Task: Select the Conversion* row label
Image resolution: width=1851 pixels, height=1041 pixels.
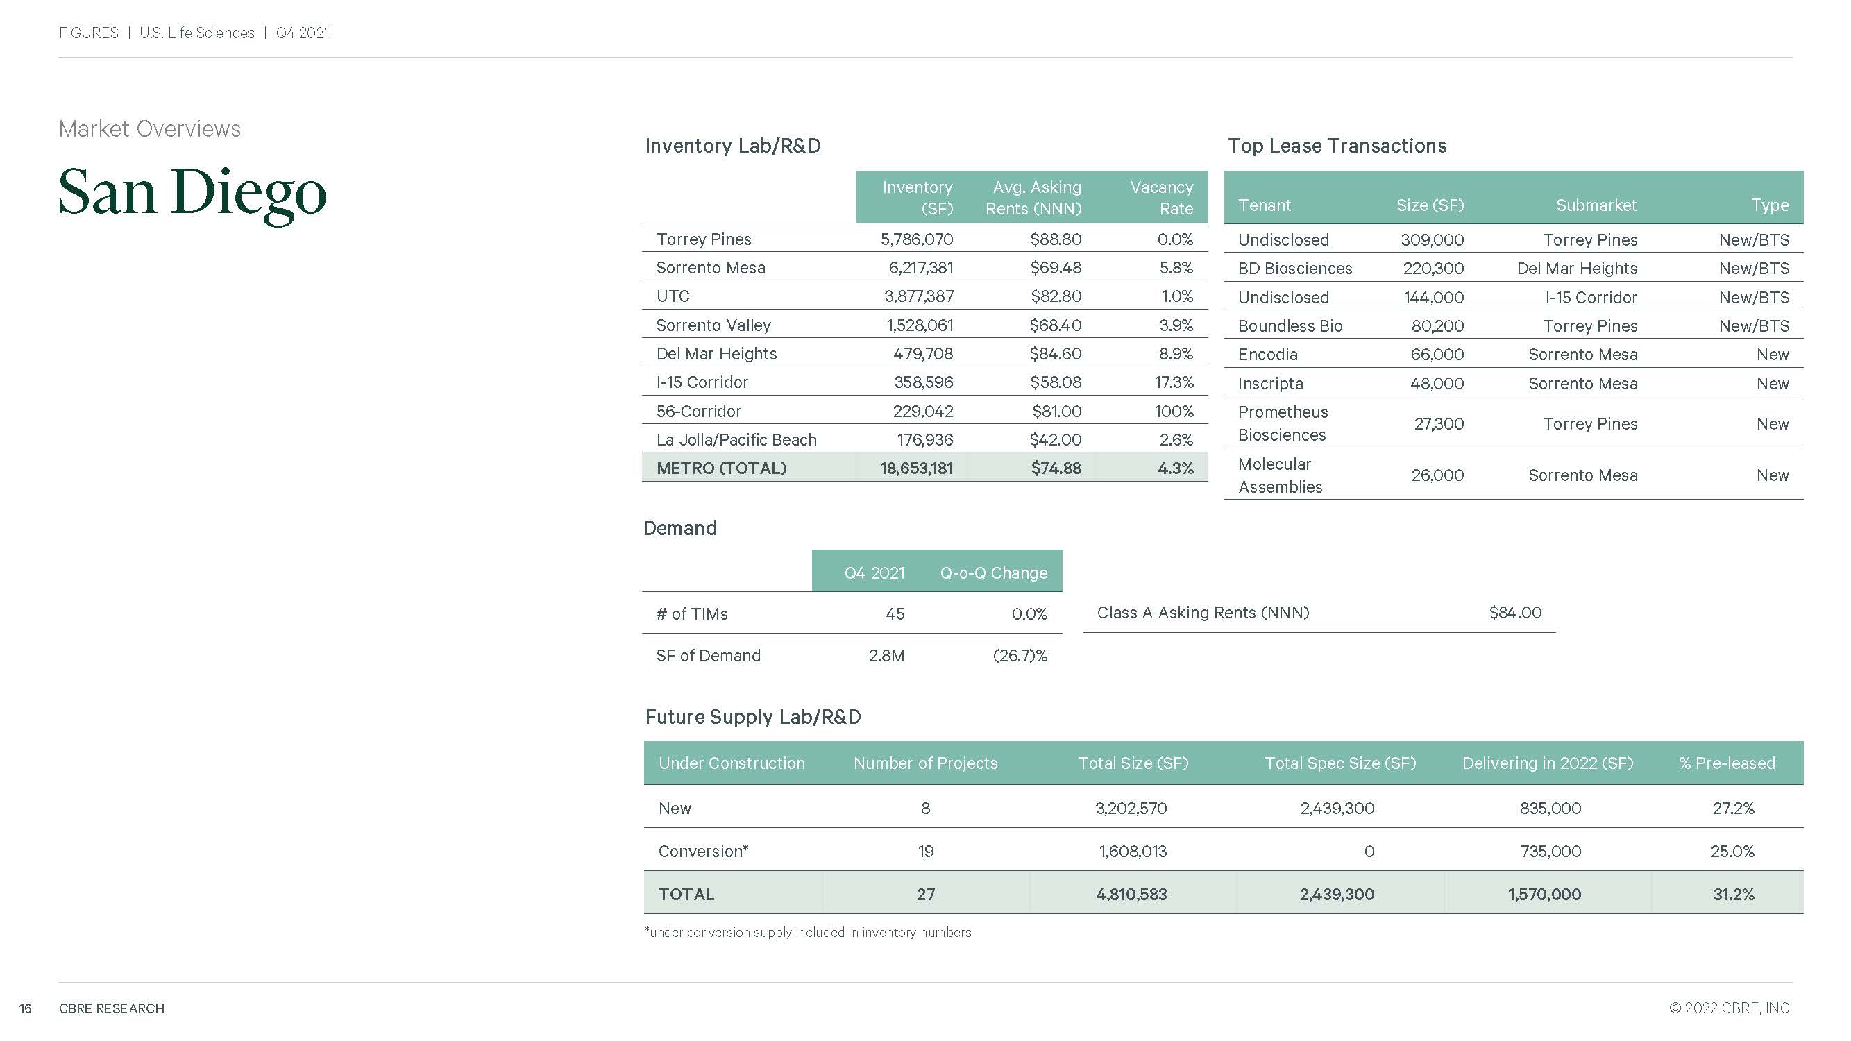Action: pyautogui.click(x=703, y=852)
